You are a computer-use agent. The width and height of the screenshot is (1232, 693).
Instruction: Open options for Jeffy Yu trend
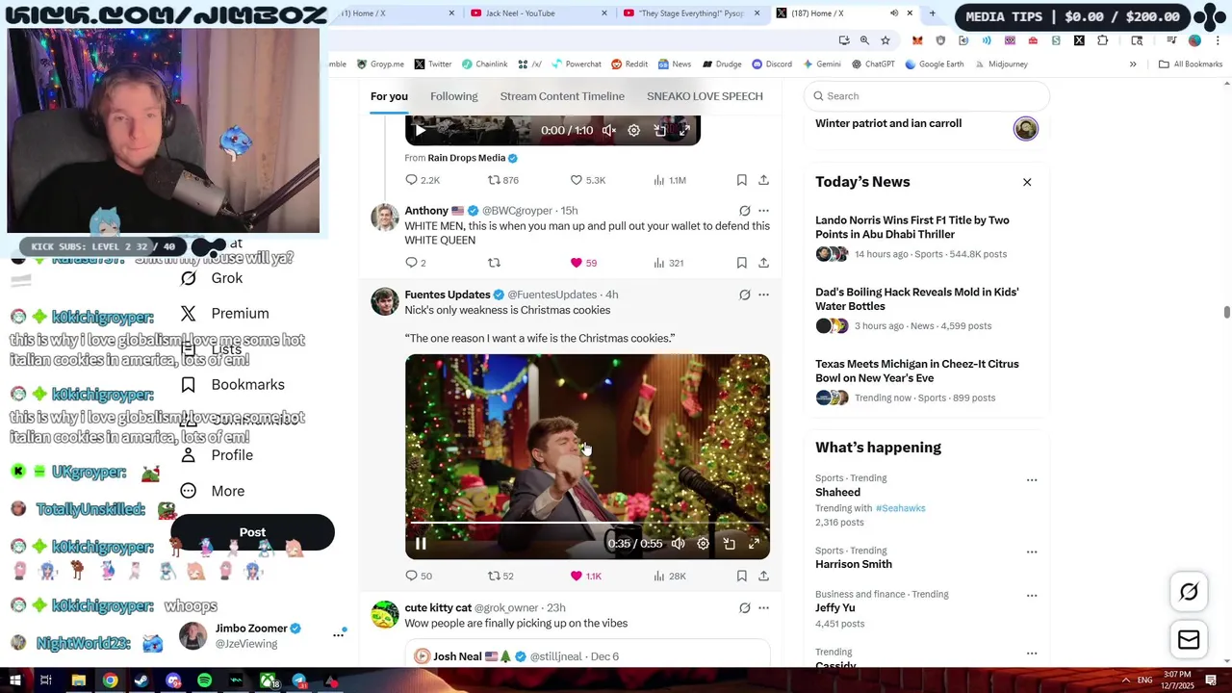click(x=1032, y=595)
